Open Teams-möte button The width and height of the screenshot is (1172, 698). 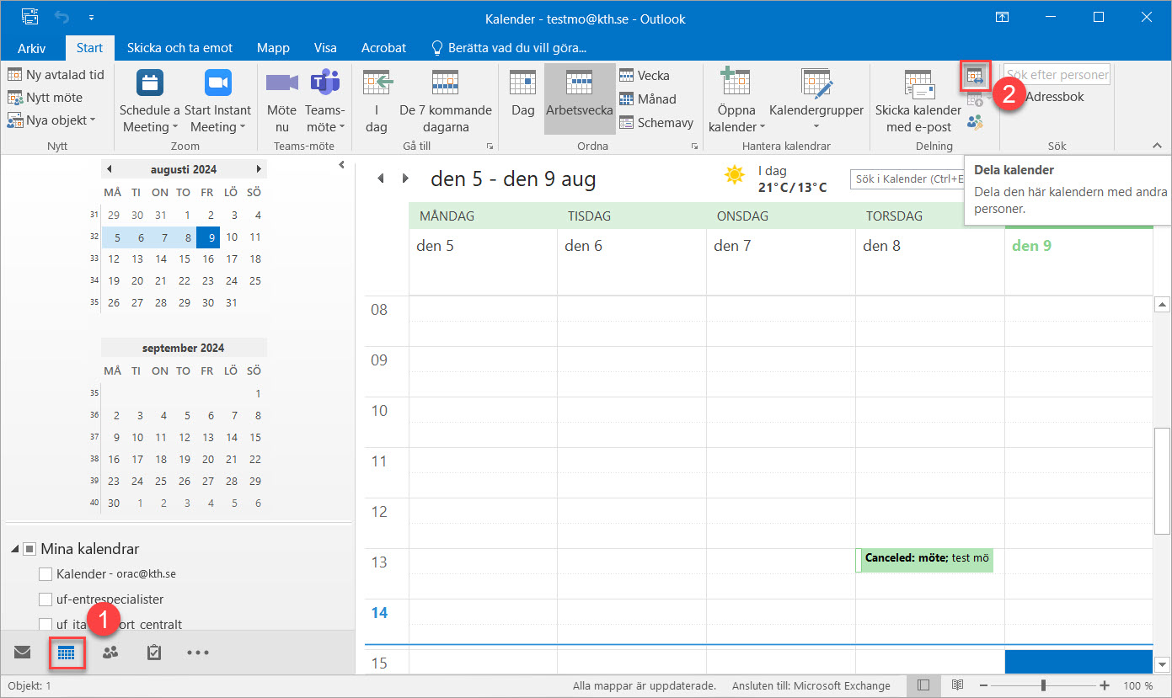click(324, 101)
